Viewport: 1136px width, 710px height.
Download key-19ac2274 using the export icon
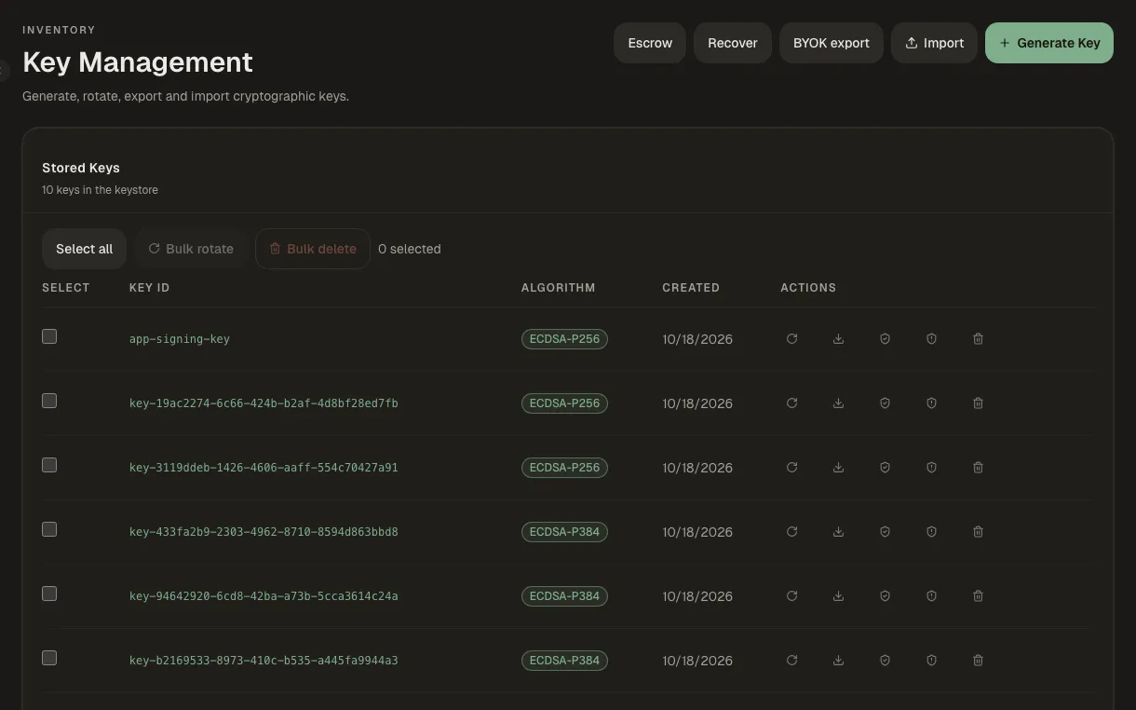tap(838, 403)
